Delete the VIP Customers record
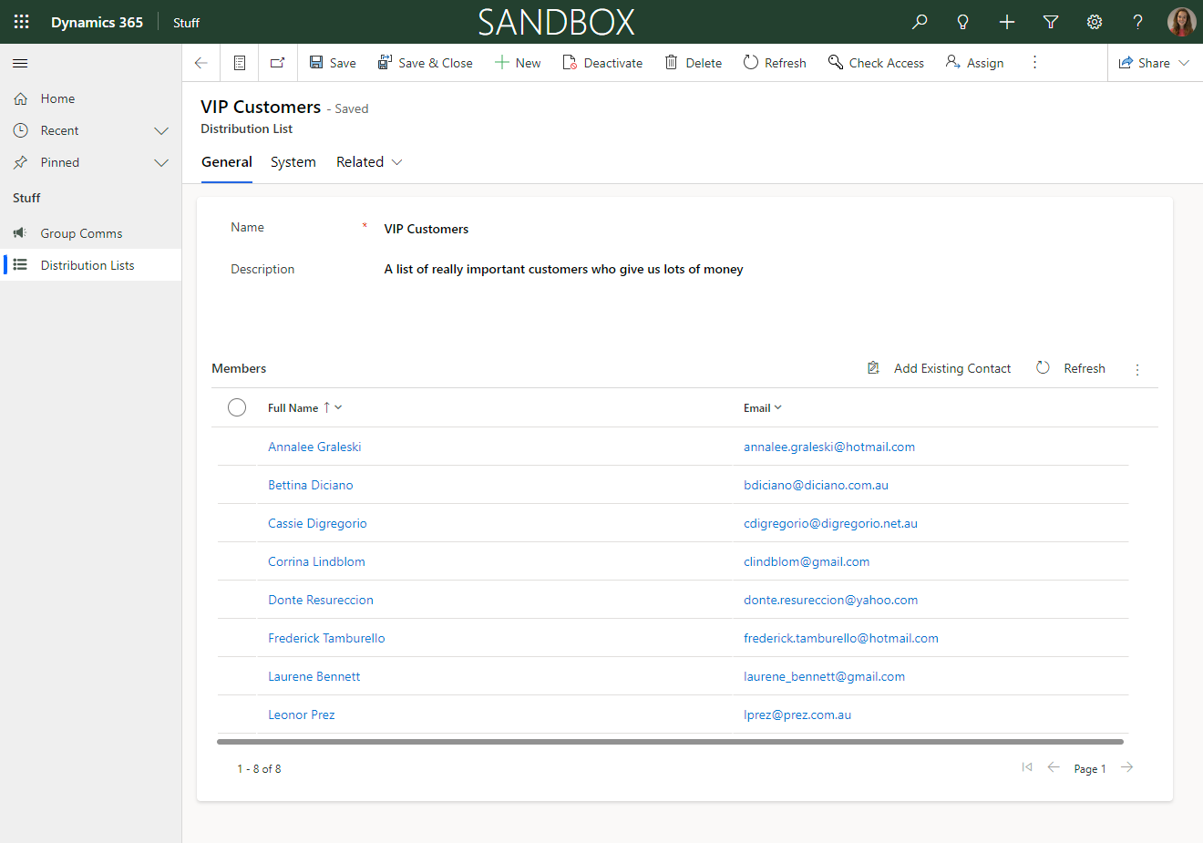1203x843 pixels. (x=693, y=62)
